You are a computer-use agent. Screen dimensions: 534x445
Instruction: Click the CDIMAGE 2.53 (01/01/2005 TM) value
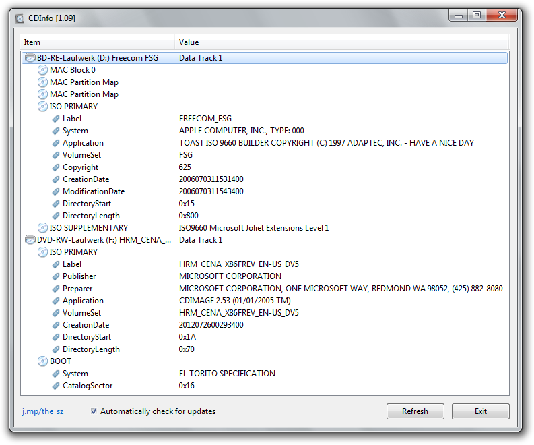point(234,301)
